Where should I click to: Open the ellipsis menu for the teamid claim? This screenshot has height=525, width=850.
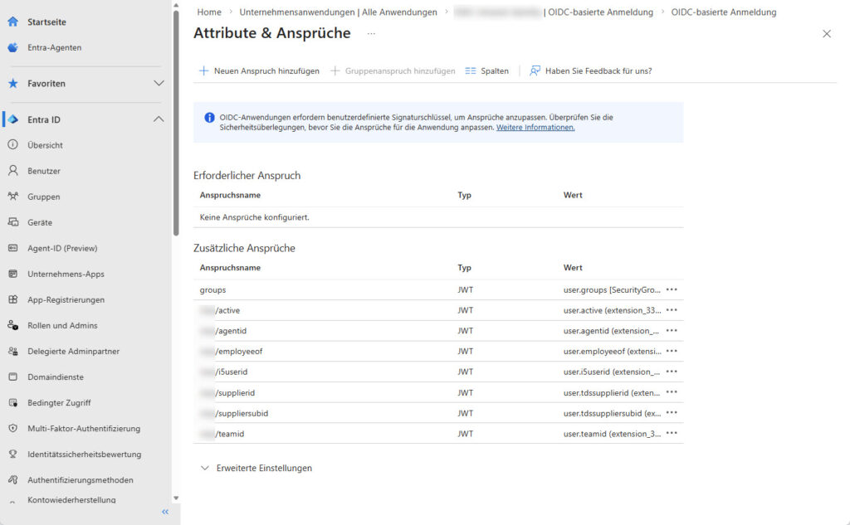click(672, 434)
